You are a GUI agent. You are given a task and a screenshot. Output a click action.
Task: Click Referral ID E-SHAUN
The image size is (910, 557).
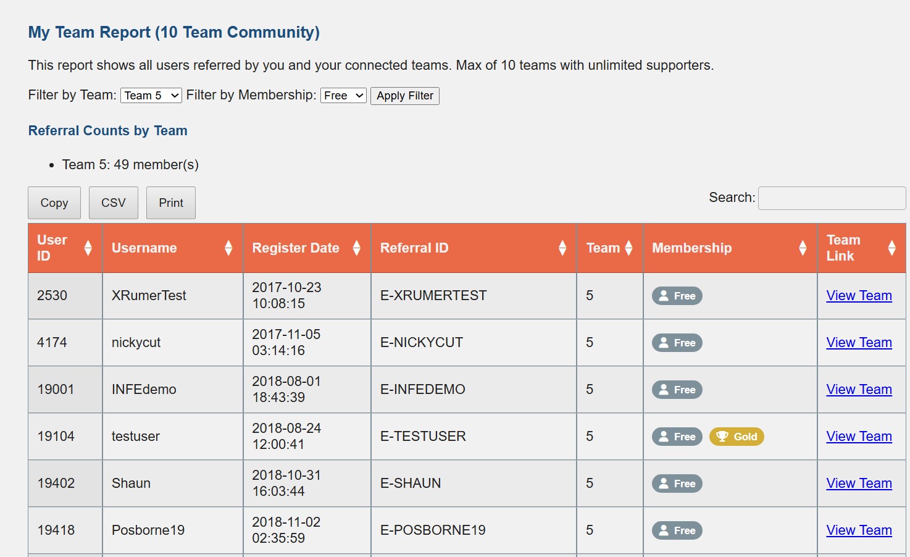[411, 484]
